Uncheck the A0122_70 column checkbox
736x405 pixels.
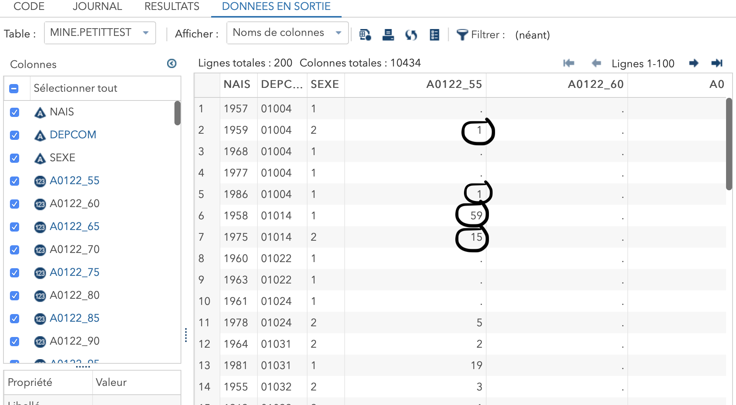coord(15,250)
